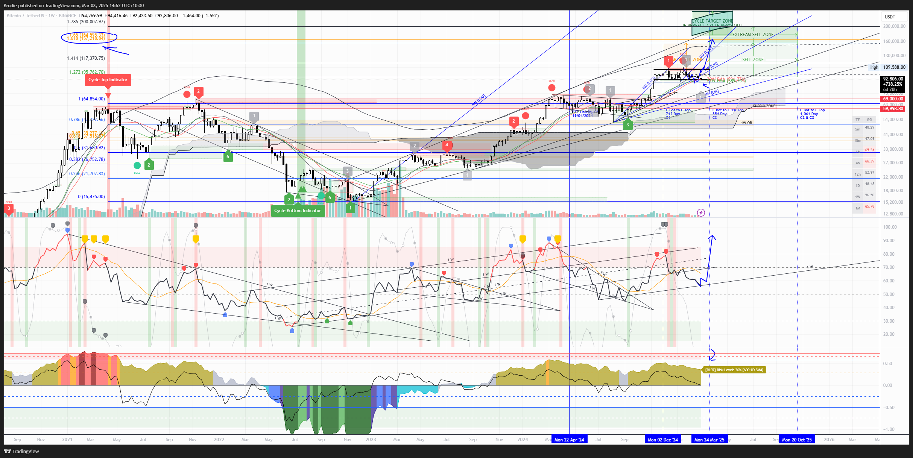Click the High 109,588.00 price label
Image resolution: width=913 pixels, height=458 pixels.
887,67
